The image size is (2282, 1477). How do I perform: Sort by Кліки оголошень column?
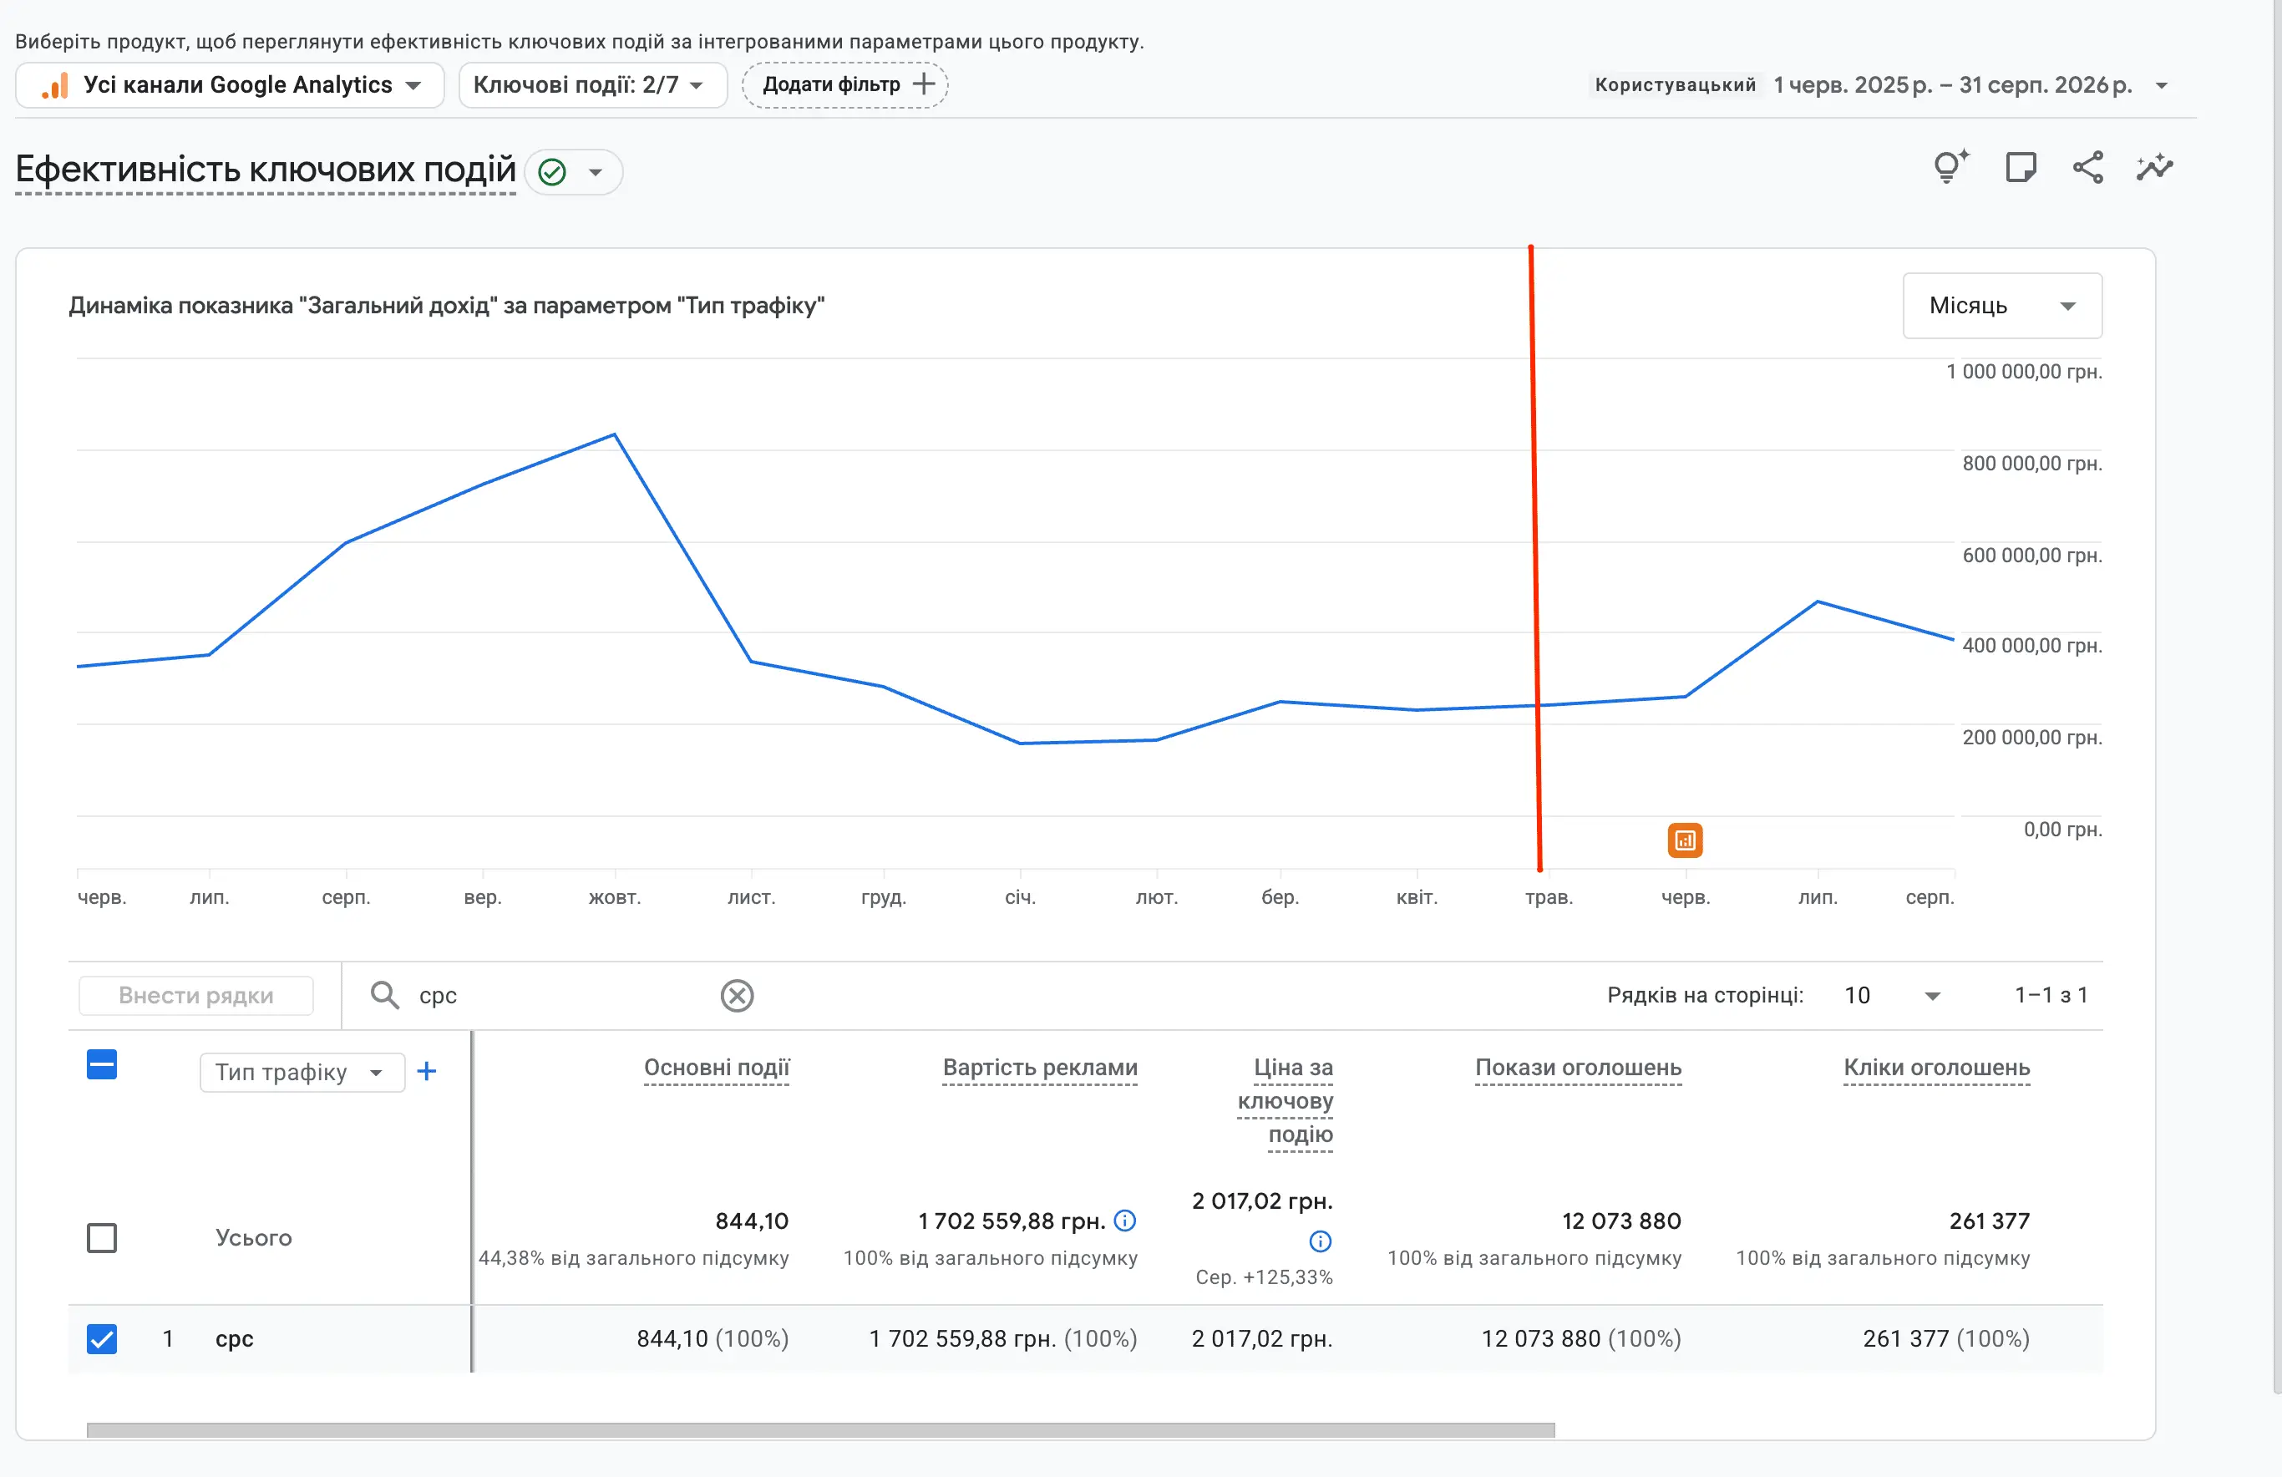1937,1068
